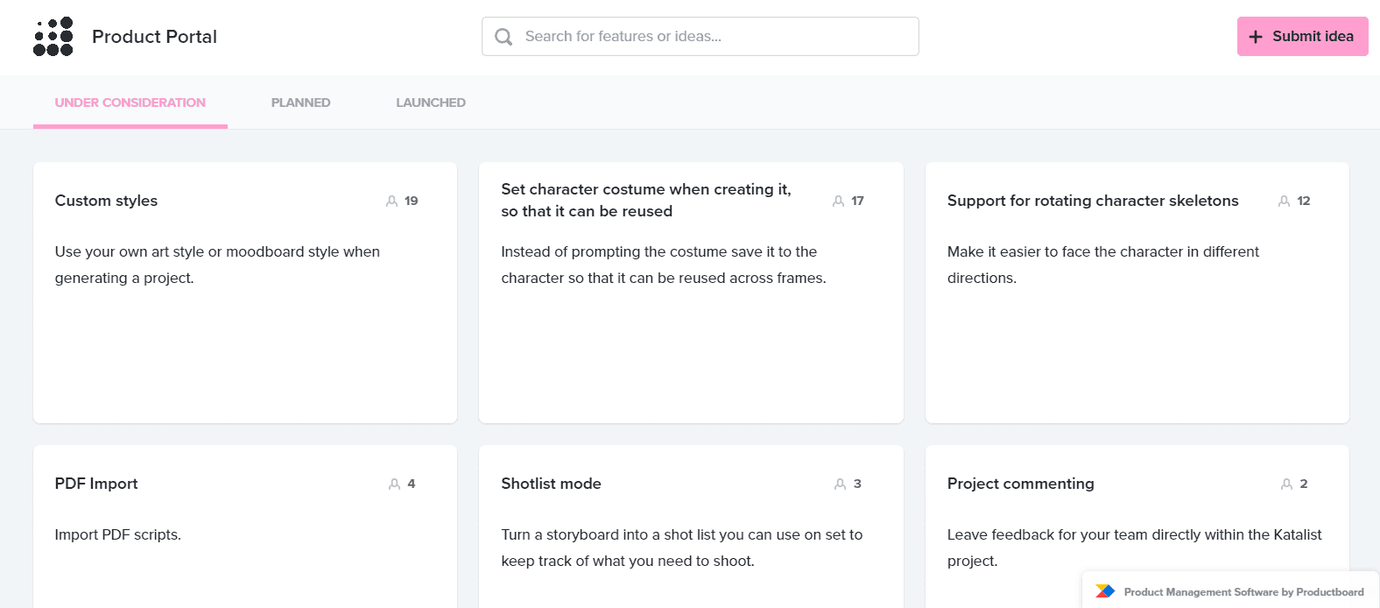Image resolution: width=1380 pixels, height=608 pixels.
Task: Open the Project commenting idea title
Action: click(x=1020, y=484)
